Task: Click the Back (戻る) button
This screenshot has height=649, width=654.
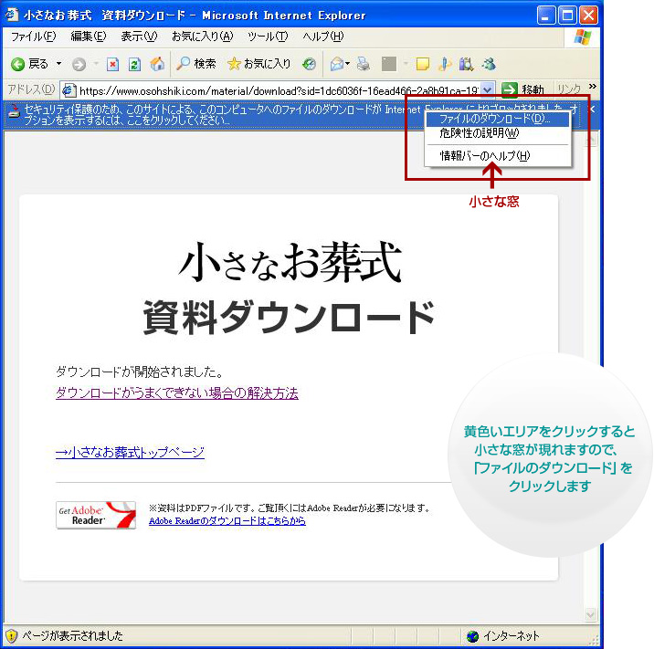Action: pos(29,64)
